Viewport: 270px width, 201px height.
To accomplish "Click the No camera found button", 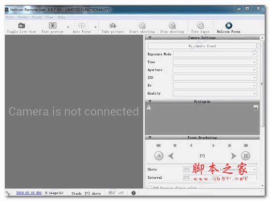I will click(202, 46).
